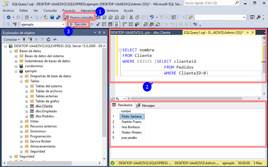This screenshot has height=167, width=268.
Task: Select the dbo.Pedidos table in the tree
Action: 44,116
